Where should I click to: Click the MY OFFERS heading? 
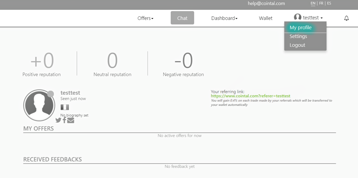coord(39,129)
